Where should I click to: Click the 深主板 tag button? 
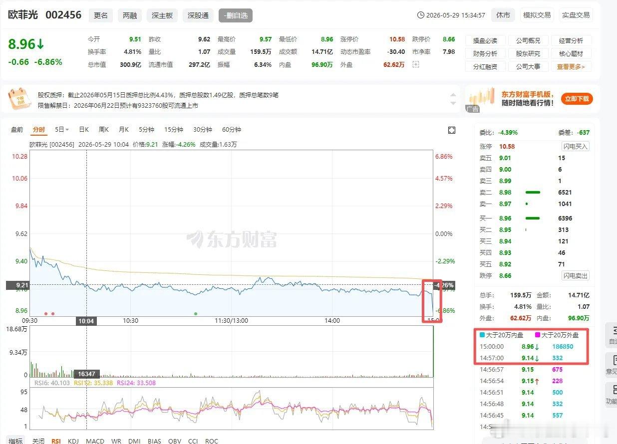pos(162,15)
